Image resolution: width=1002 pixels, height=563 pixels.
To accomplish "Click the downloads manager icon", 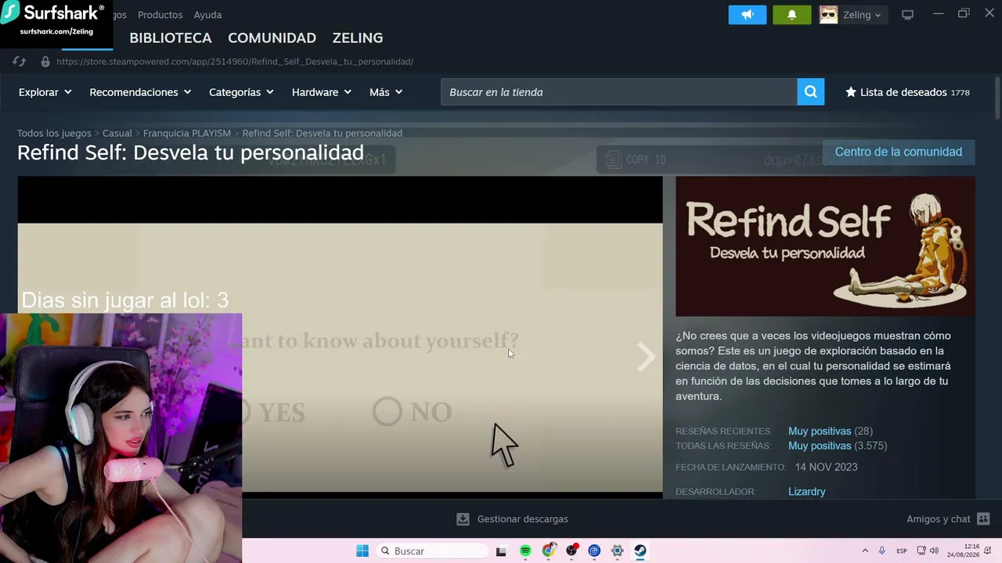I will coord(463,519).
